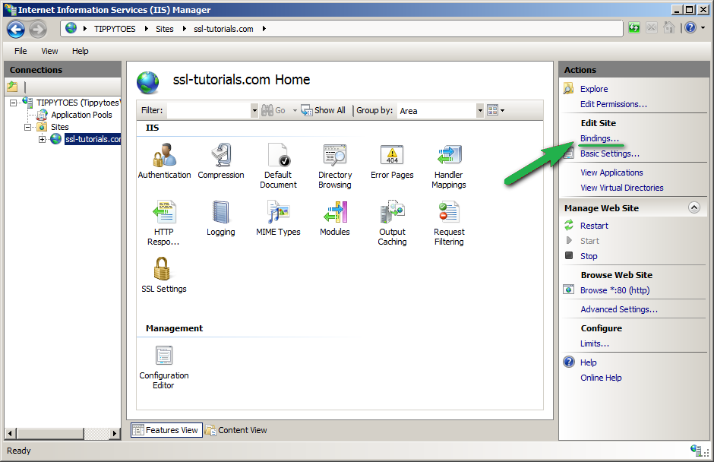Viewport: 714px width, 462px height.
Task: Click the Stop loading toolbar icon
Action: pyautogui.click(x=652, y=28)
